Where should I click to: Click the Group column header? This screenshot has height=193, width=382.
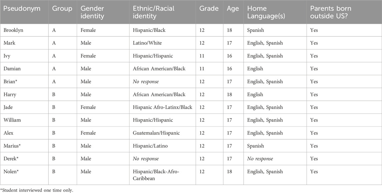coord(62,9)
